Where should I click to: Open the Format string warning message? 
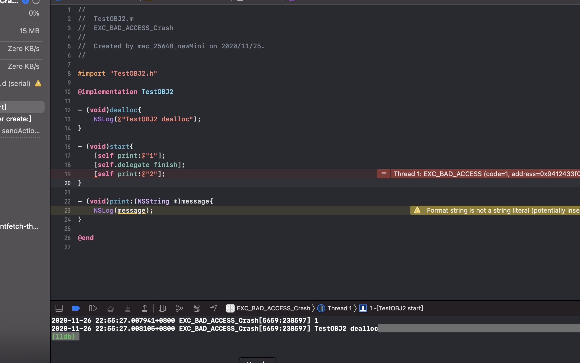(502, 210)
